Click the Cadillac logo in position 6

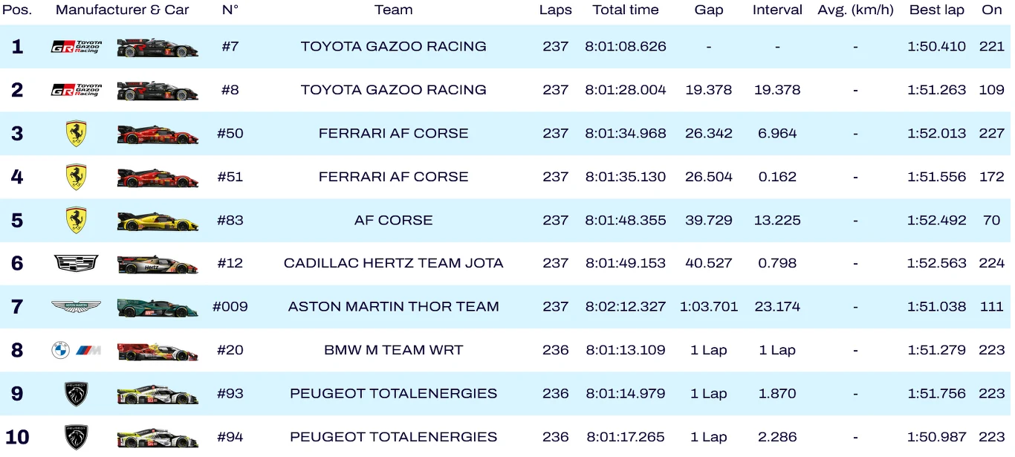(76, 263)
